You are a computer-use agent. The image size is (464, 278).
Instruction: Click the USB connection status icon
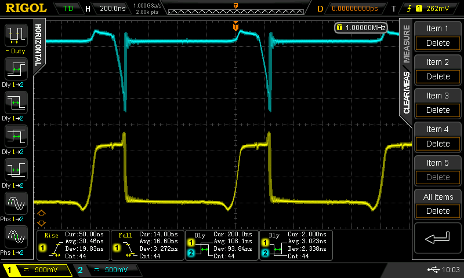[x=433, y=269]
